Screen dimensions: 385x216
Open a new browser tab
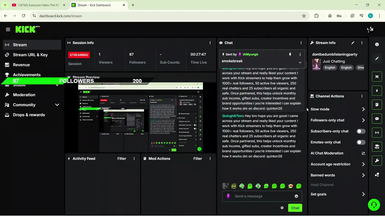(x=133, y=5)
